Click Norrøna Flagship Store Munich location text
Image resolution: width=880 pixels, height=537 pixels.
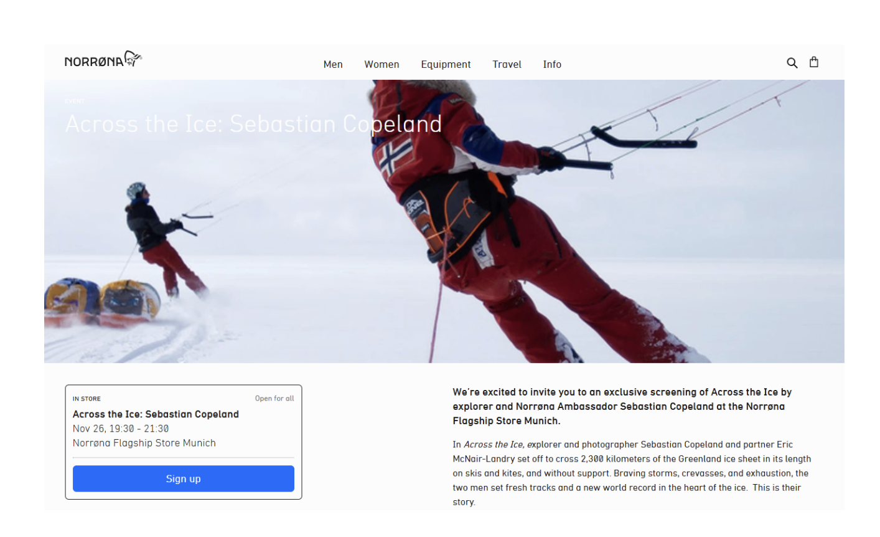tap(144, 443)
